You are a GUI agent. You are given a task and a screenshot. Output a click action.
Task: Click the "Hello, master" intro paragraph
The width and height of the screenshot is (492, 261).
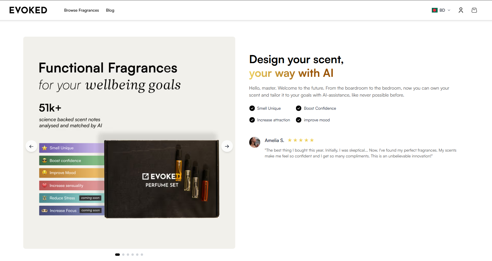point(349,92)
